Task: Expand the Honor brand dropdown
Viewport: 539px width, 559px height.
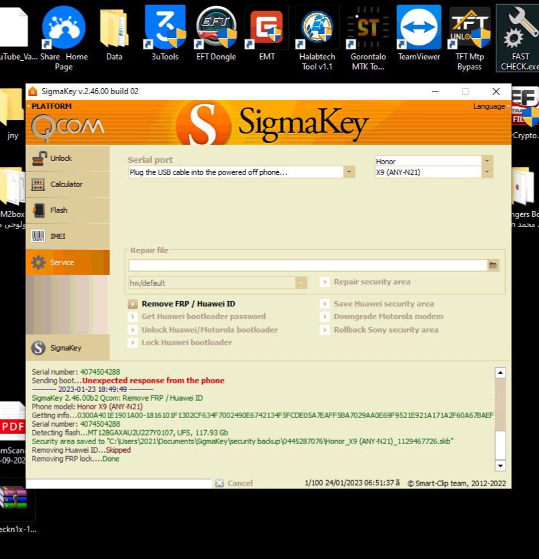Action: pyautogui.click(x=487, y=161)
